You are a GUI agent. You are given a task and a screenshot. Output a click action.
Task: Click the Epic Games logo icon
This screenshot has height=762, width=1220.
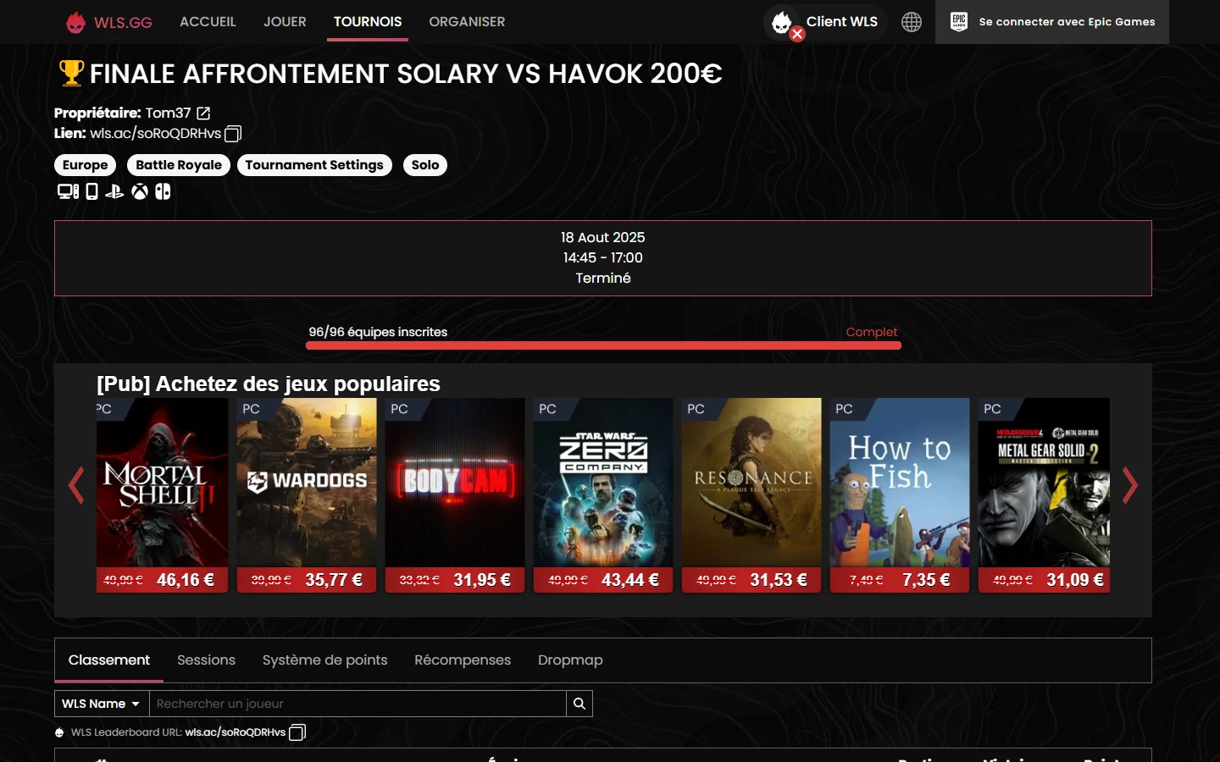click(x=959, y=21)
